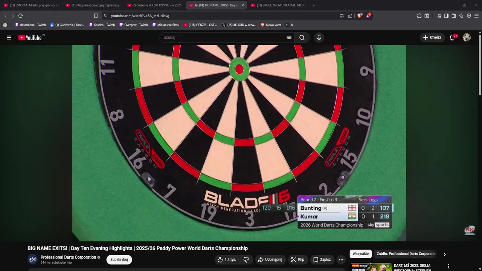The height and width of the screenshot is (271, 482).
Task: Open the Overpow - Twitch bookmark
Action: (134, 25)
